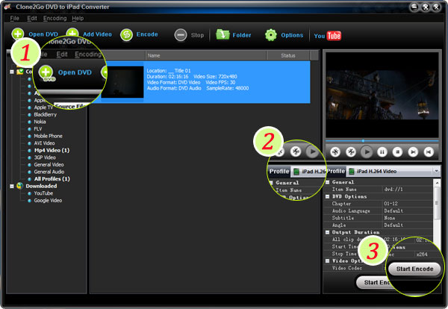Click the leftmost player control button
Image resolution: width=448 pixels, height=309 pixels.
[x=335, y=152]
